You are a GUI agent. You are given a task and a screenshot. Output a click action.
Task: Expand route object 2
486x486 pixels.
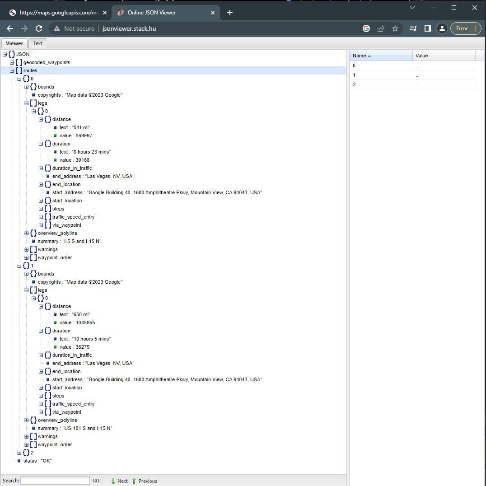(19, 453)
